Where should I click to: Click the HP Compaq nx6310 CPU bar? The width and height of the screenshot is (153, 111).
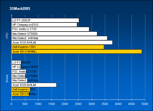(44, 25)
